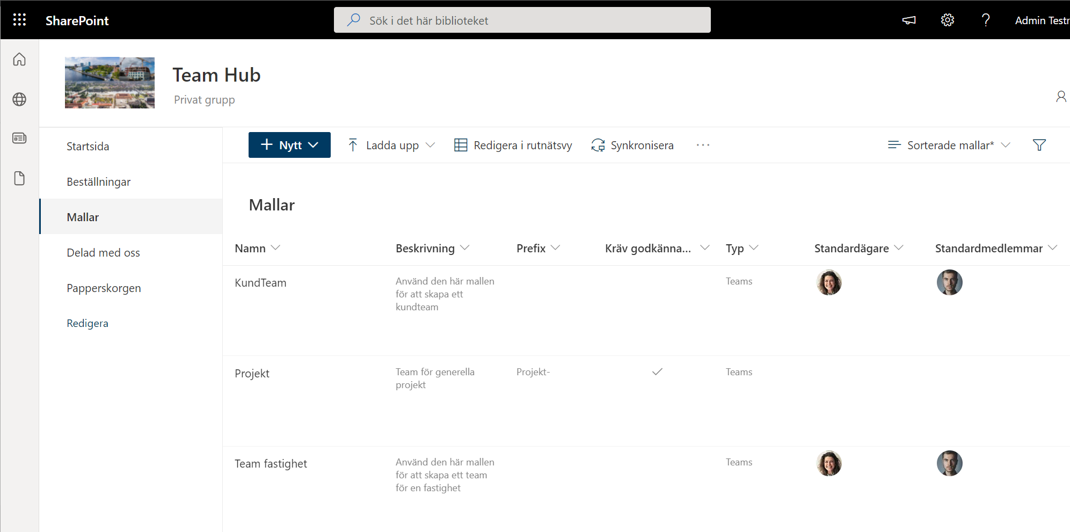Viewport: 1070px width, 532px height.
Task: Click Redigera i rutnätsvy button
Action: click(x=513, y=145)
